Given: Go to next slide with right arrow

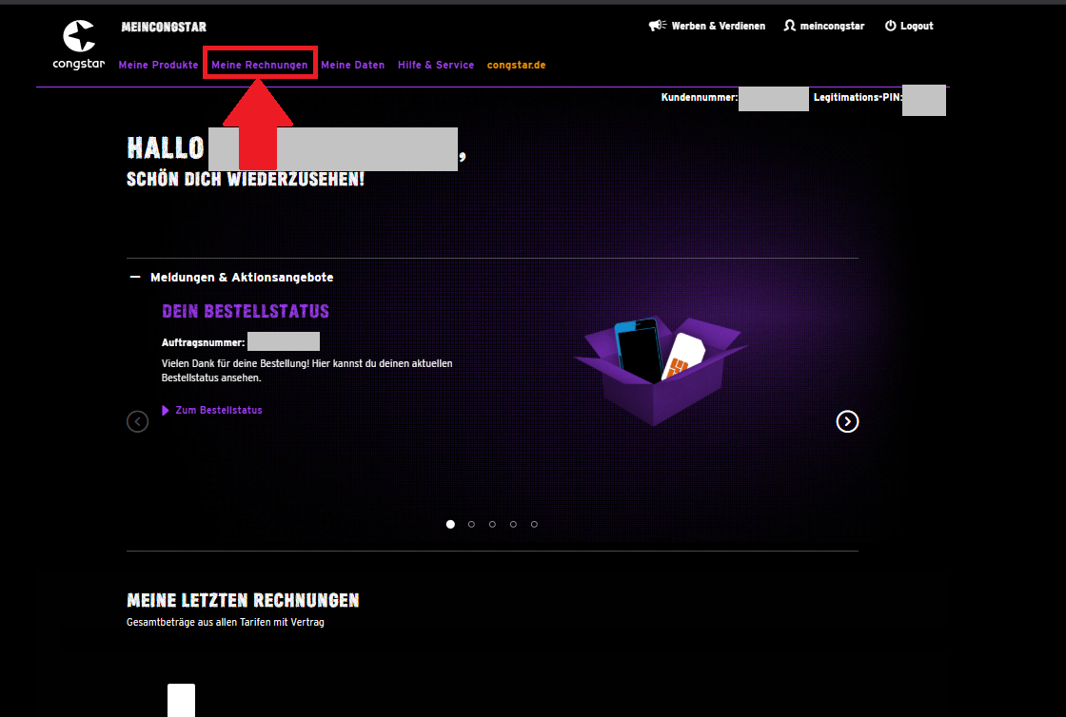Looking at the screenshot, I should (x=847, y=421).
